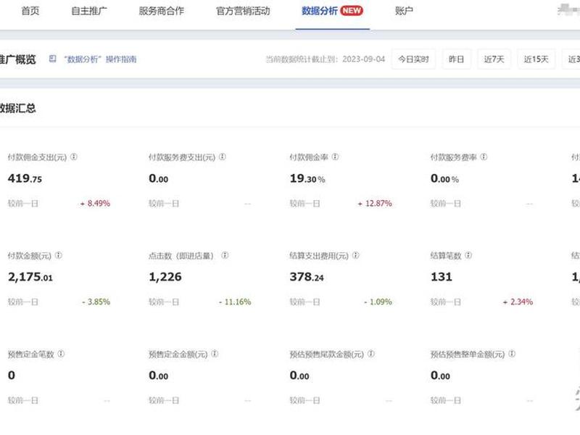Image resolution: width=580 pixels, height=435 pixels.
Task: Open the 账户 tab
Action: click(404, 11)
